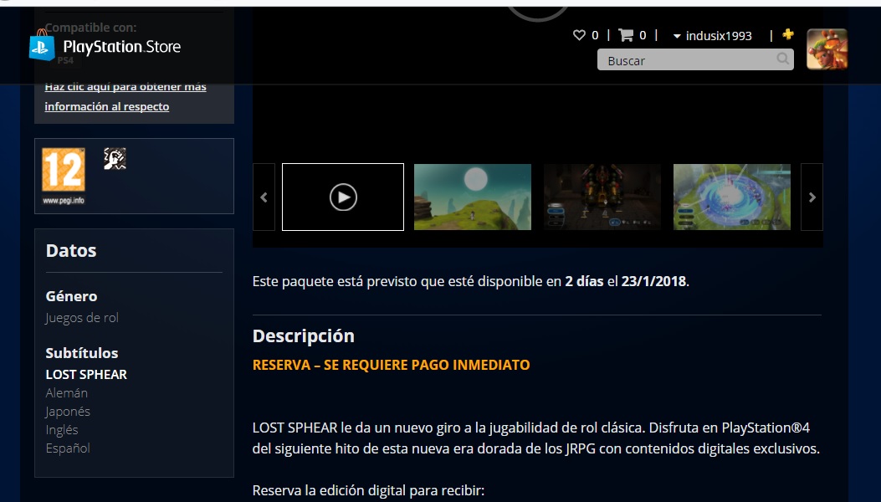
Task: Play the trailer video thumbnail
Action: pyautogui.click(x=343, y=197)
